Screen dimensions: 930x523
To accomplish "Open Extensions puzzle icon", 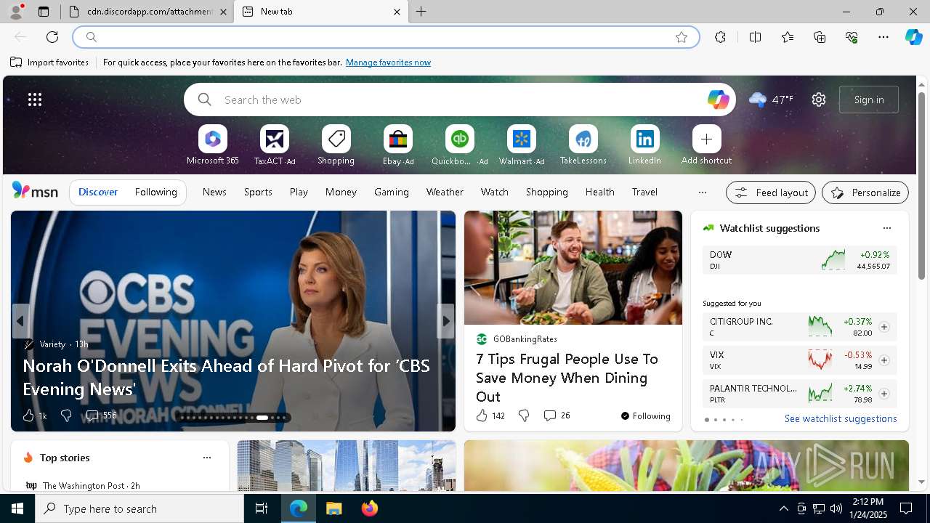I will point(720,37).
